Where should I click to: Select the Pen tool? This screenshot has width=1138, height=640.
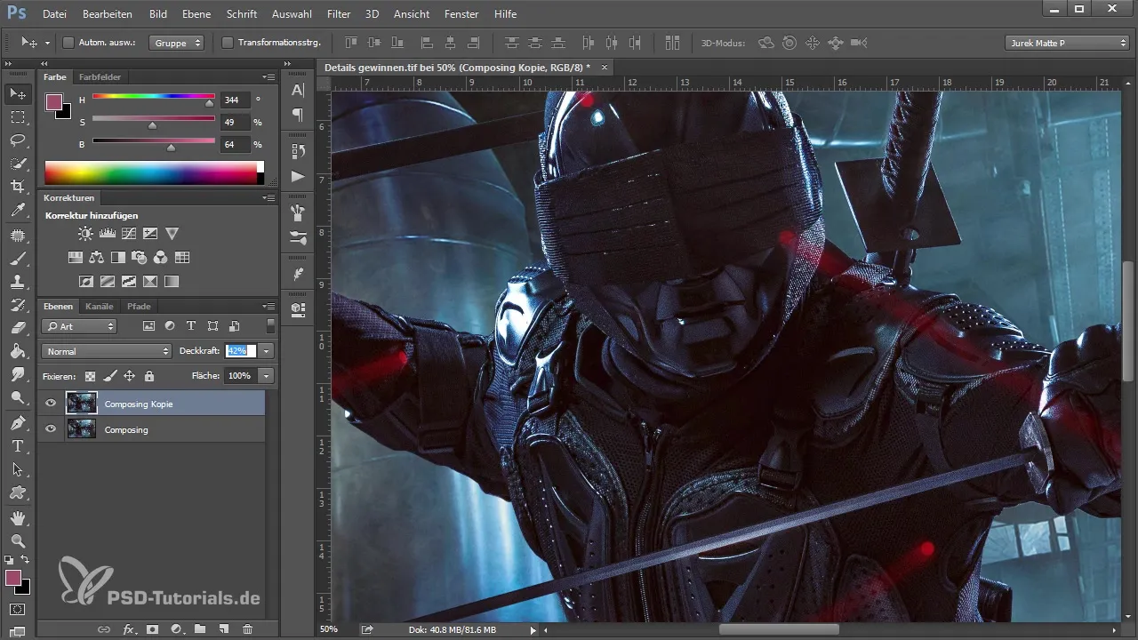[x=17, y=422]
